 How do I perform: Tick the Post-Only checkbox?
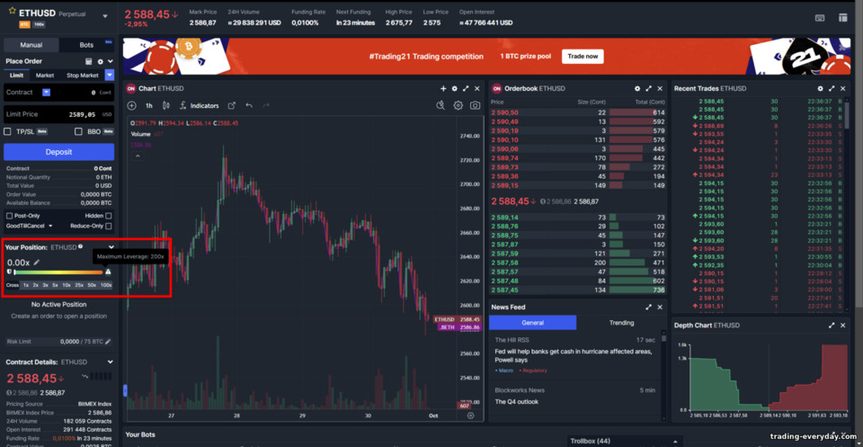(9, 216)
